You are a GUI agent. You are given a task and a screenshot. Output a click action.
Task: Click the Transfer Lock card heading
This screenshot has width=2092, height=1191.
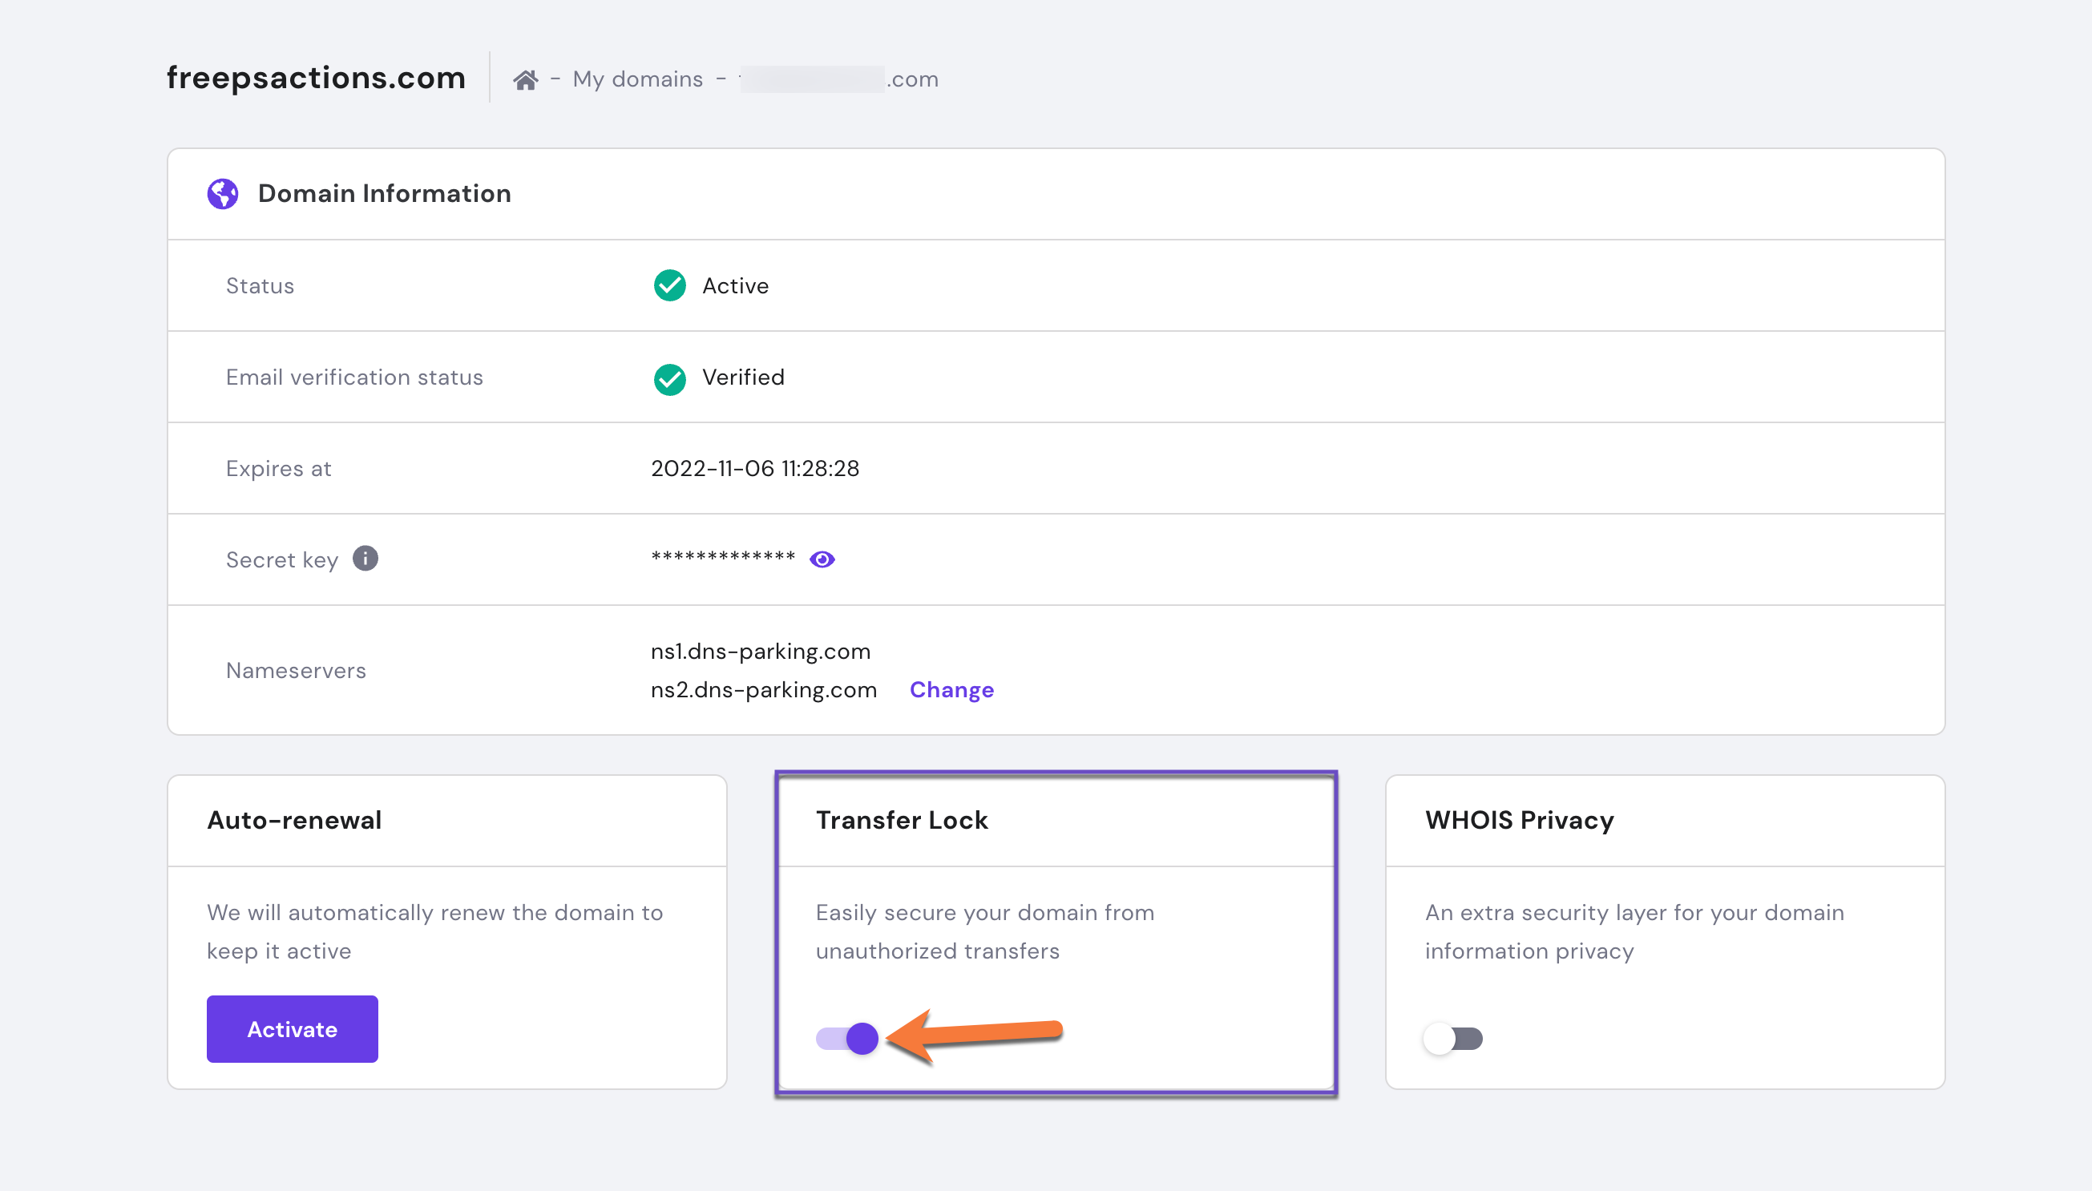pyautogui.click(x=901, y=820)
